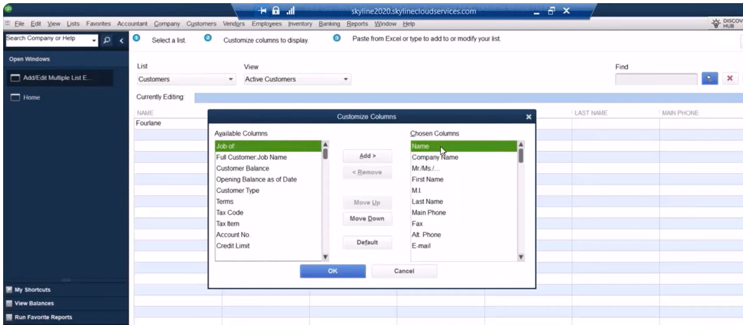Open the Reports menu
The image size is (743, 325).
tap(358, 24)
